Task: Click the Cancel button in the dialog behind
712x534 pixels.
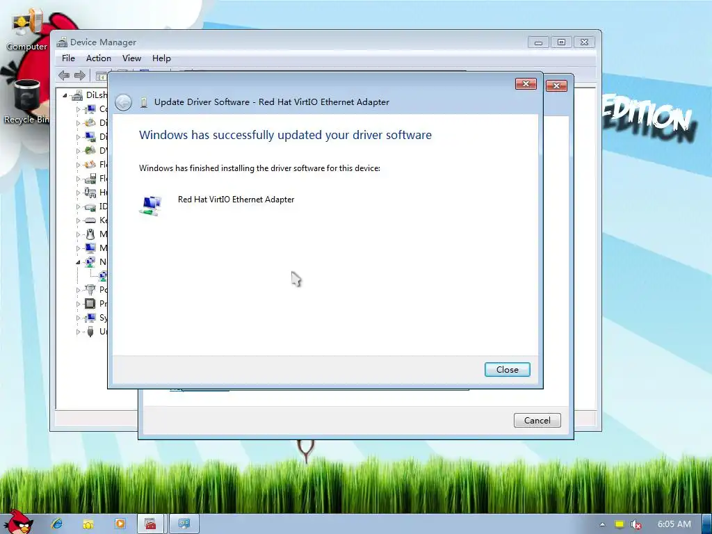Action: click(x=537, y=421)
